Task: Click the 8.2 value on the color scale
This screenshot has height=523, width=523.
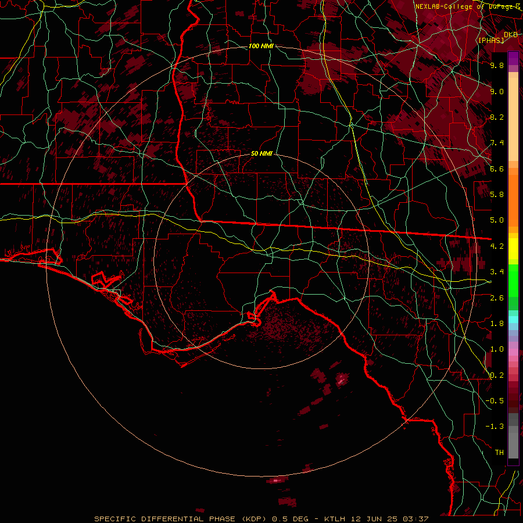Action: pyautogui.click(x=497, y=117)
